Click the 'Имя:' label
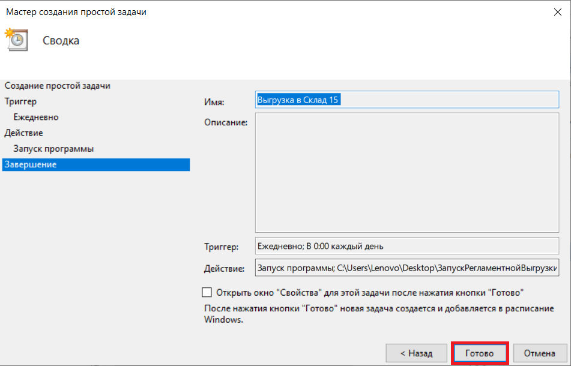The image size is (571, 366). coord(214,102)
